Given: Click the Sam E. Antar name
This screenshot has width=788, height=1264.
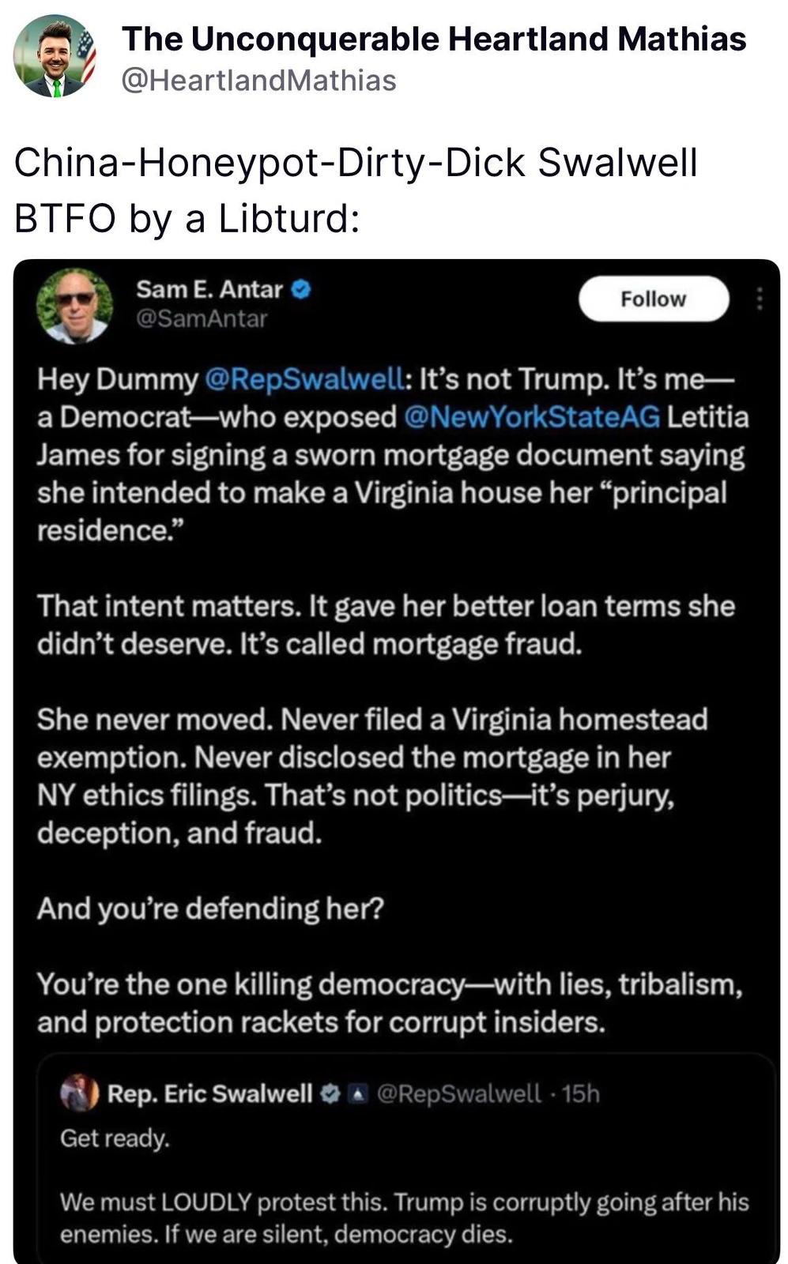Looking at the screenshot, I should click(209, 290).
